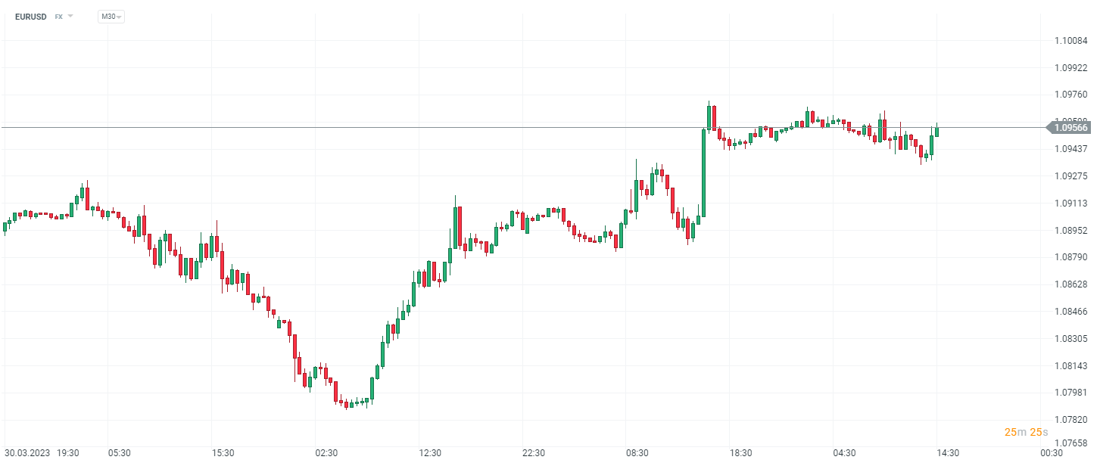Select the 12:30 time axis marker
The image size is (1100, 466).
pos(430,453)
